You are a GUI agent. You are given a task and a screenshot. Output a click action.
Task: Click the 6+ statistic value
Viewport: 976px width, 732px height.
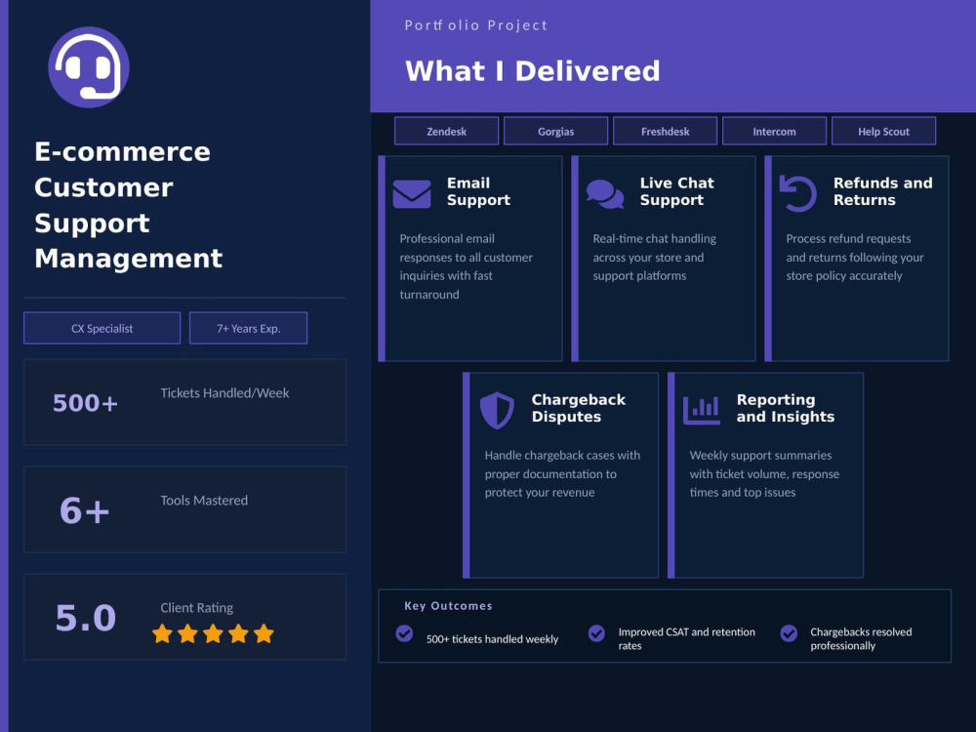tap(85, 510)
